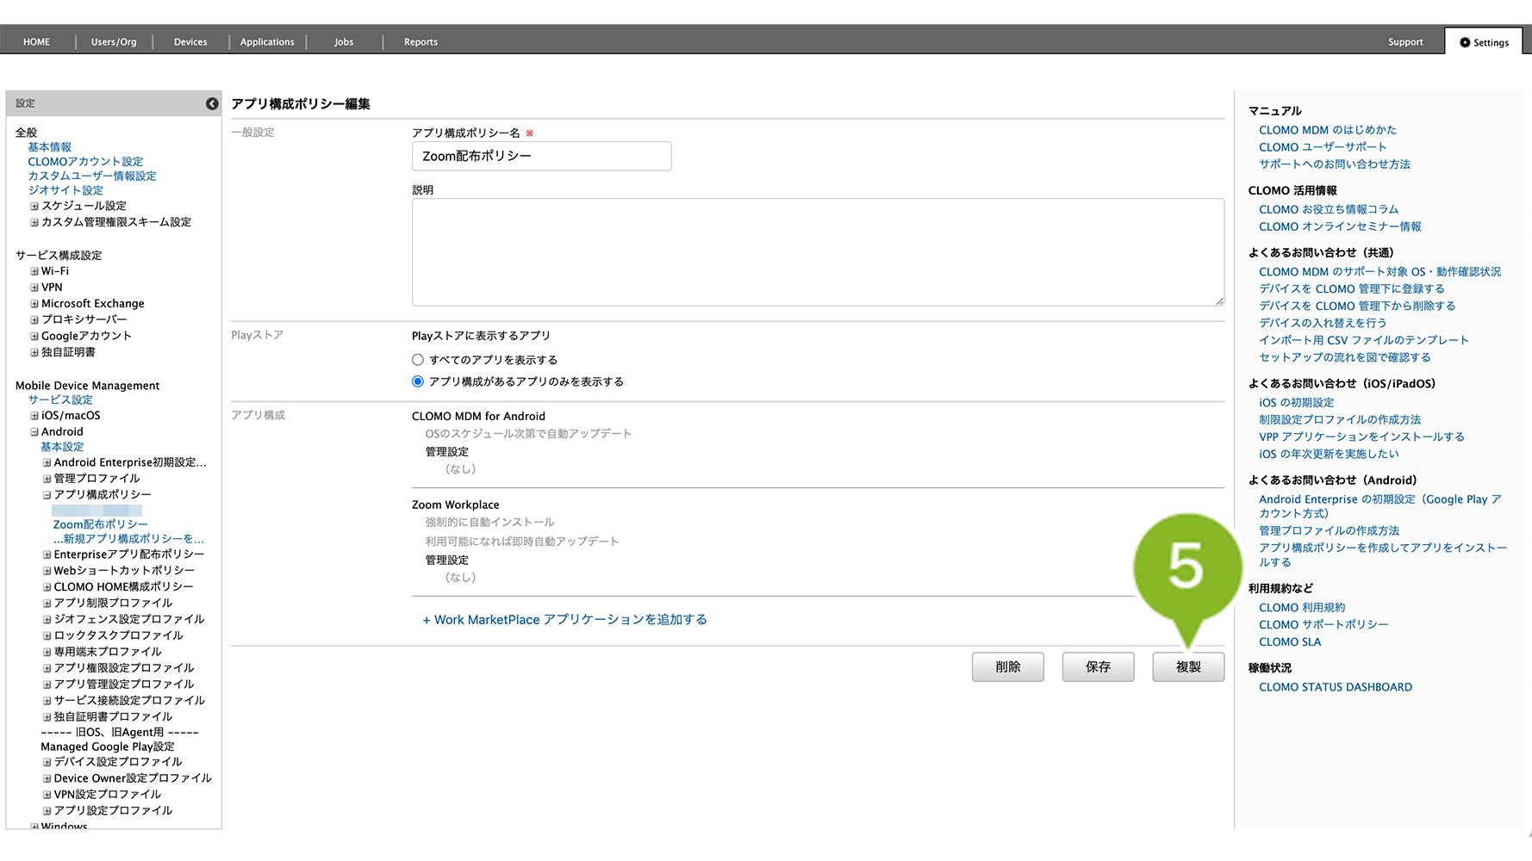
Task: Expand the VPN settings node
Action: (34, 288)
